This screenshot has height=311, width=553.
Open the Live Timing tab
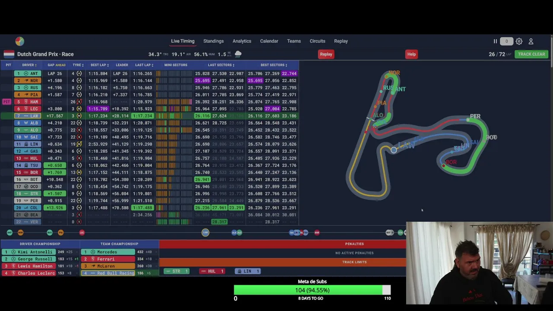[183, 41]
